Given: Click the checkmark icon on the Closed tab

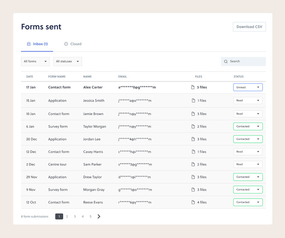Looking at the screenshot, I should (x=66, y=44).
